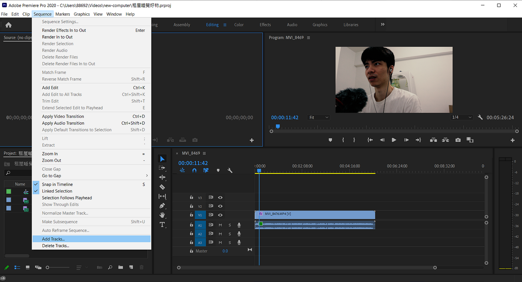Open Program monitor settings wrench
Image resolution: width=522 pixels, height=282 pixels.
480,117
